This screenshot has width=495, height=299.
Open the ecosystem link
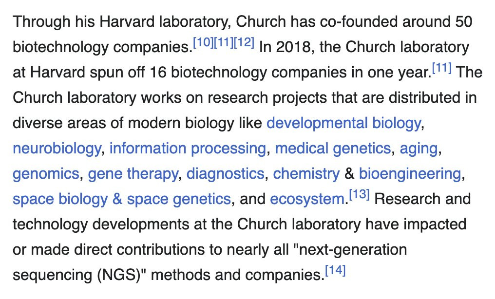(x=307, y=199)
